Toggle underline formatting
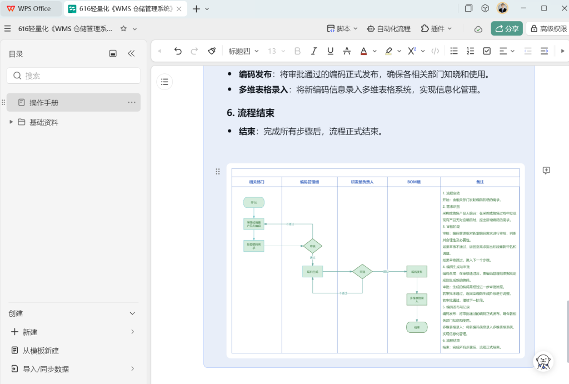 click(x=330, y=51)
